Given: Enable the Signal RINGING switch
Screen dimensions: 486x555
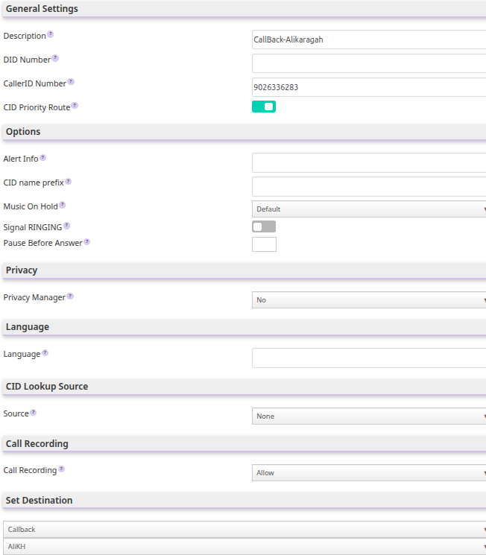Looking at the screenshot, I should [264, 226].
